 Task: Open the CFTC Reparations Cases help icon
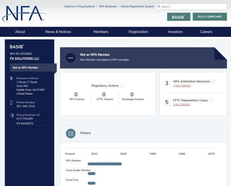pyautogui.click(x=211, y=100)
